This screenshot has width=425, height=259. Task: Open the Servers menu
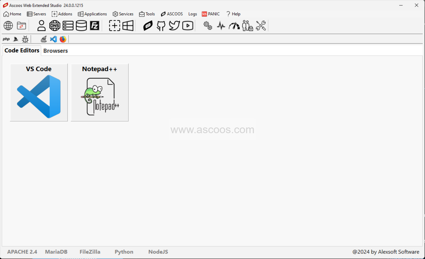[x=36, y=14]
